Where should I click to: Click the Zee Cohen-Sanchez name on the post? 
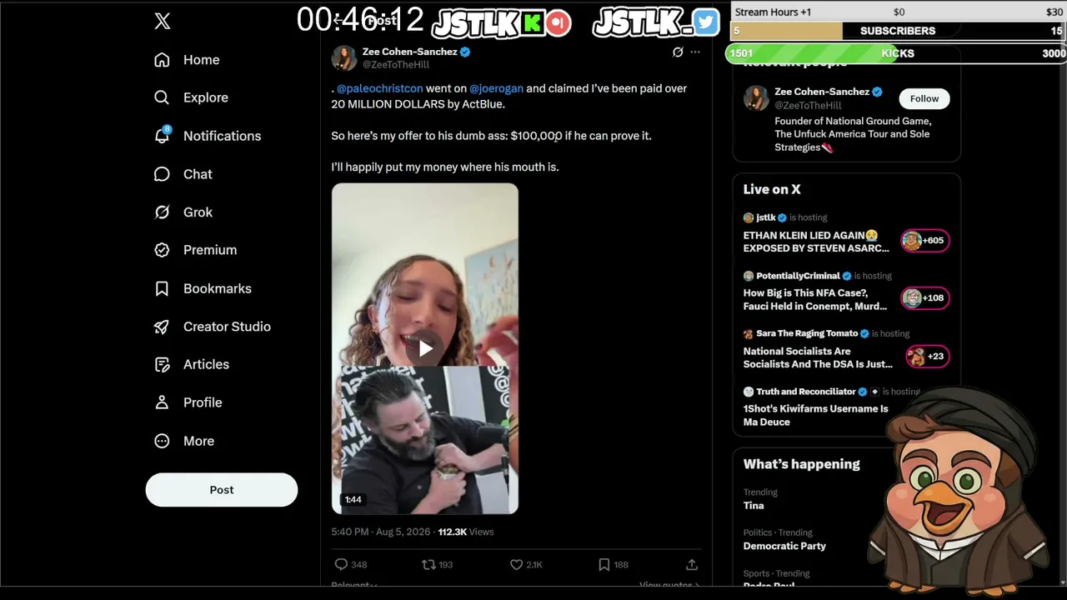pos(409,52)
